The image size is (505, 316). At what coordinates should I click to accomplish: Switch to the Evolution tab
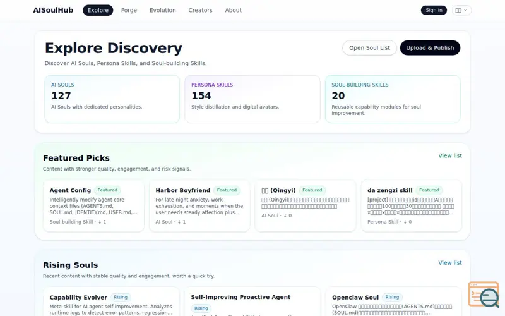coord(163,10)
